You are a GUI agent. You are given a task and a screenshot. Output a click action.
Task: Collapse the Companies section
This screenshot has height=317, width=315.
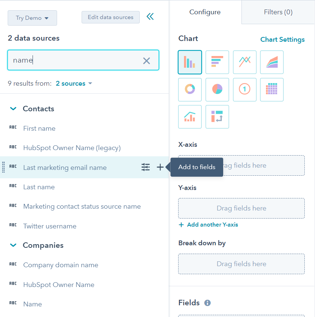coord(13,245)
